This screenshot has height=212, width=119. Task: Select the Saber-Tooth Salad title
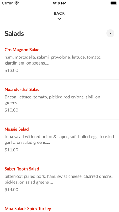(22, 169)
